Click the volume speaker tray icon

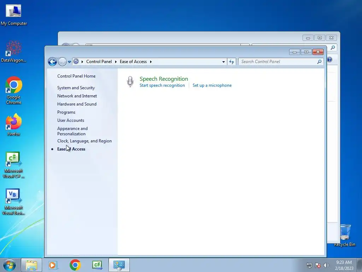(326, 265)
